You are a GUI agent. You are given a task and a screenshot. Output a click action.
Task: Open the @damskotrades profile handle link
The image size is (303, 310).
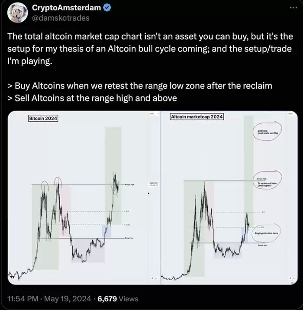click(61, 18)
